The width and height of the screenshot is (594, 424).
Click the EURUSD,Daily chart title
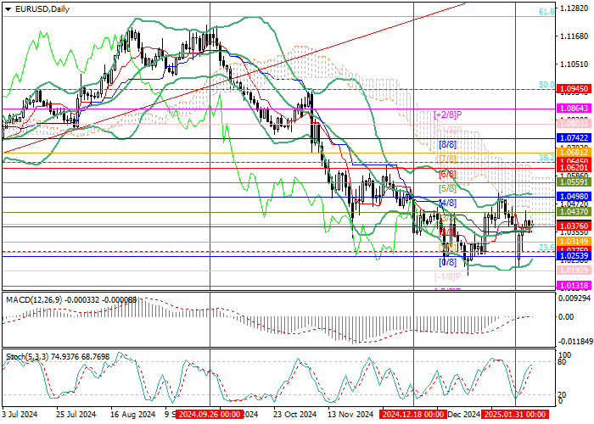pos(42,8)
